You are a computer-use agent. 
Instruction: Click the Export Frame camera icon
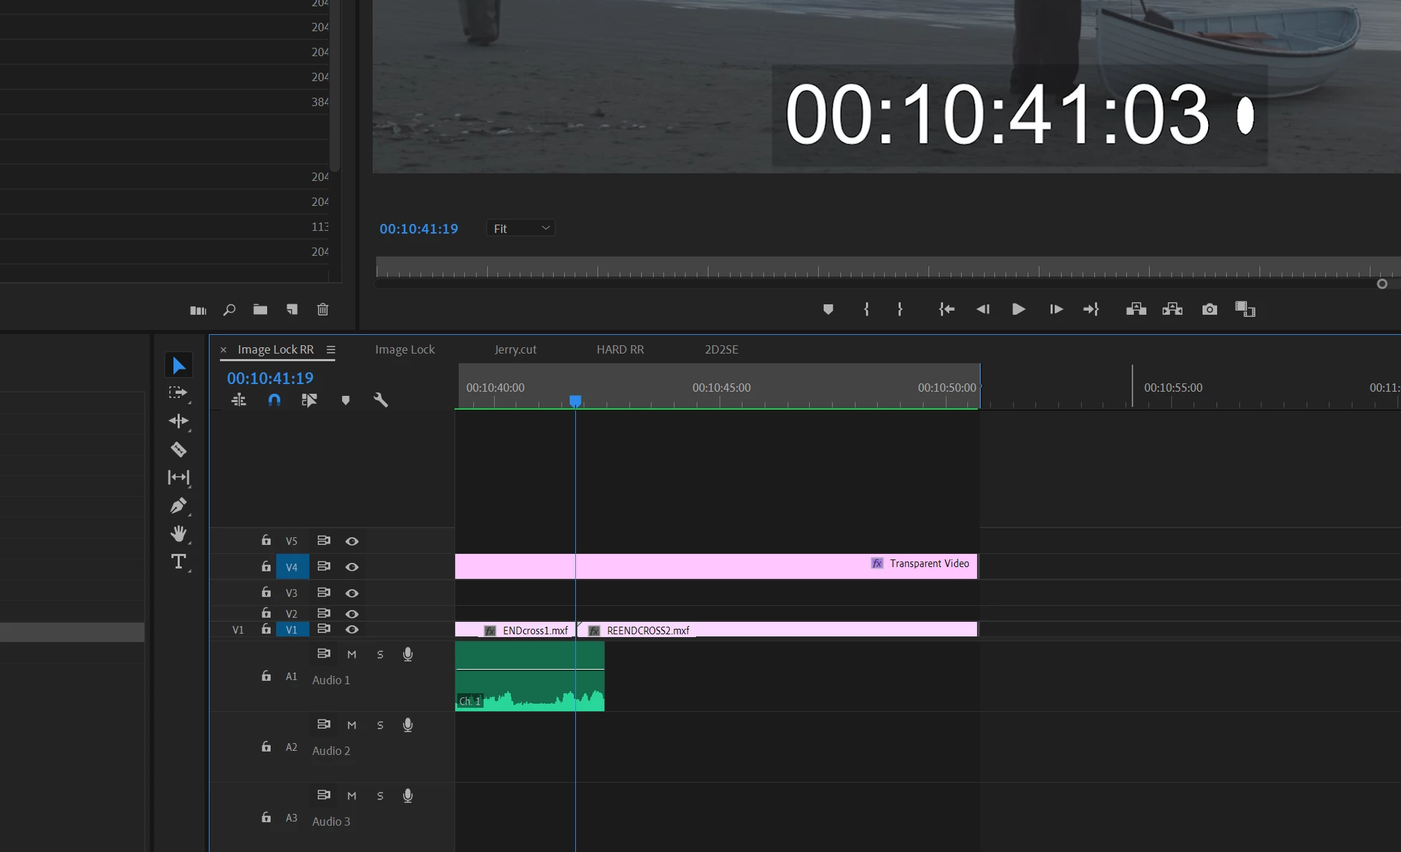[1209, 309]
